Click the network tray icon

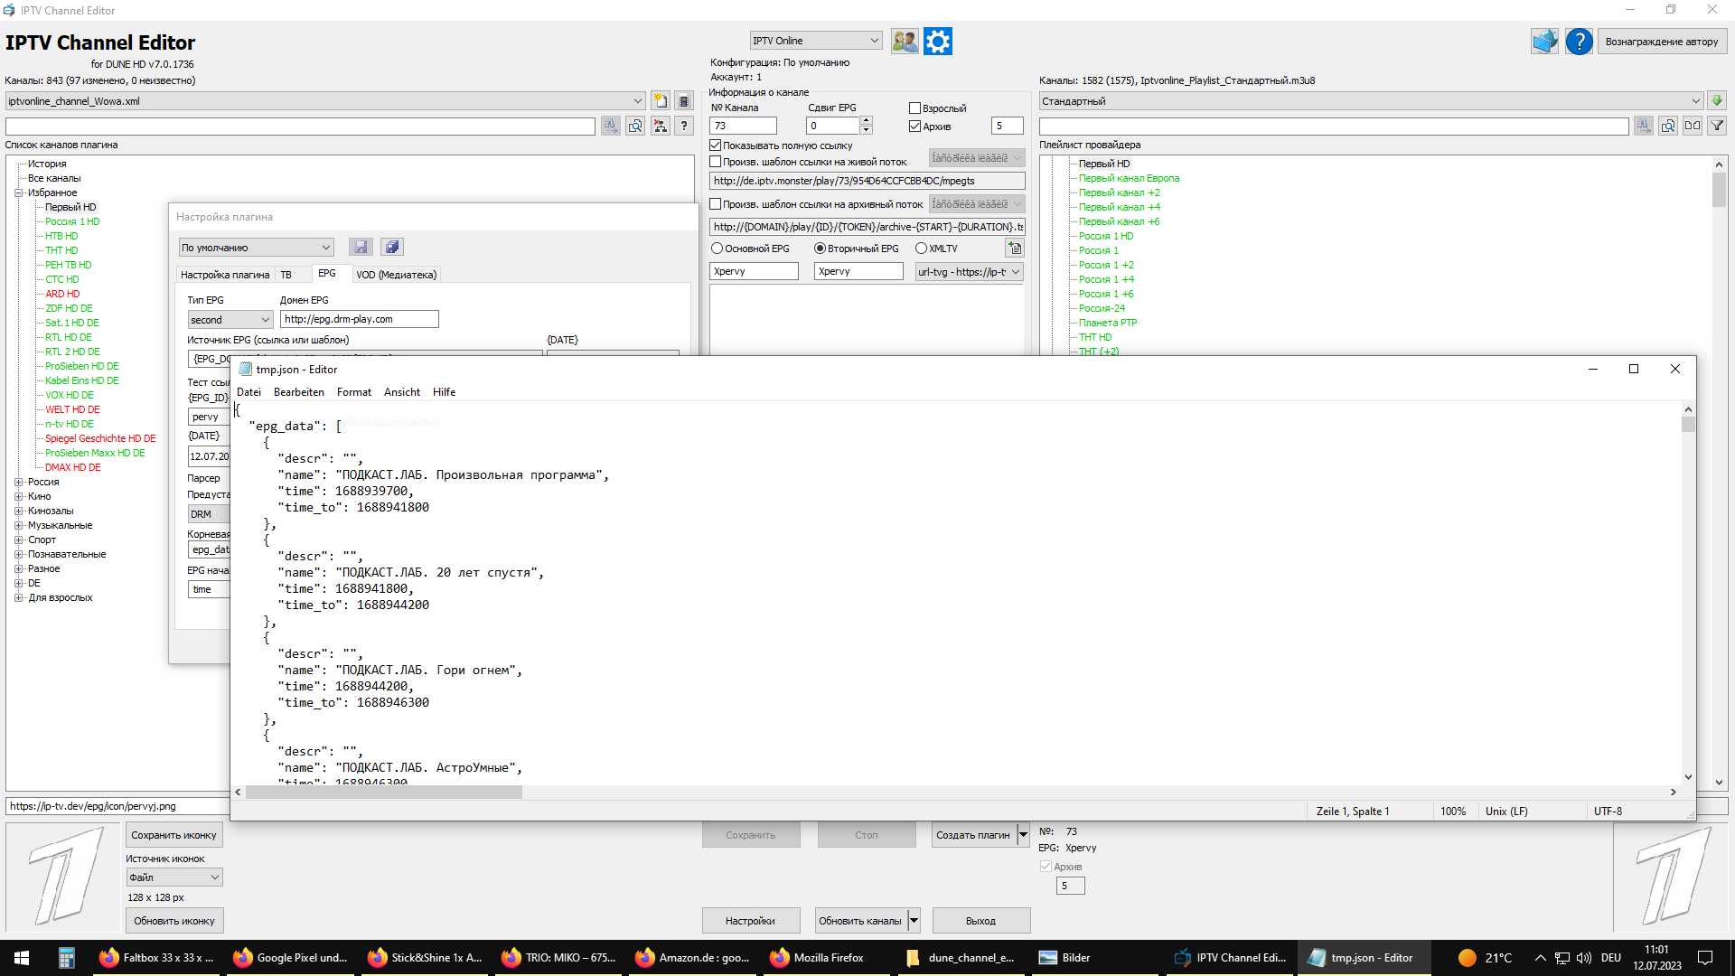1561,958
